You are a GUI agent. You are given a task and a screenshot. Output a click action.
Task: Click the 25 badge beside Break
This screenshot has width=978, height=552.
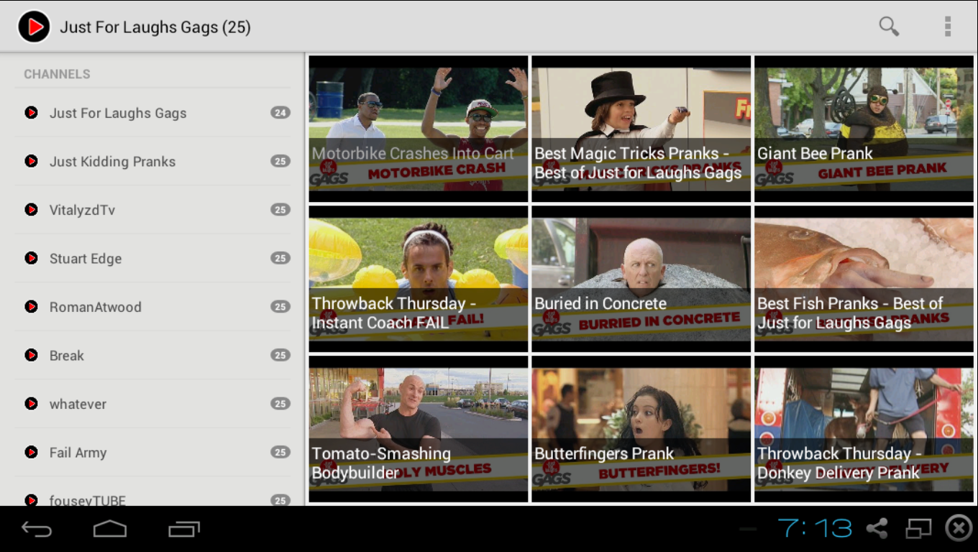[x=280, y=355]
